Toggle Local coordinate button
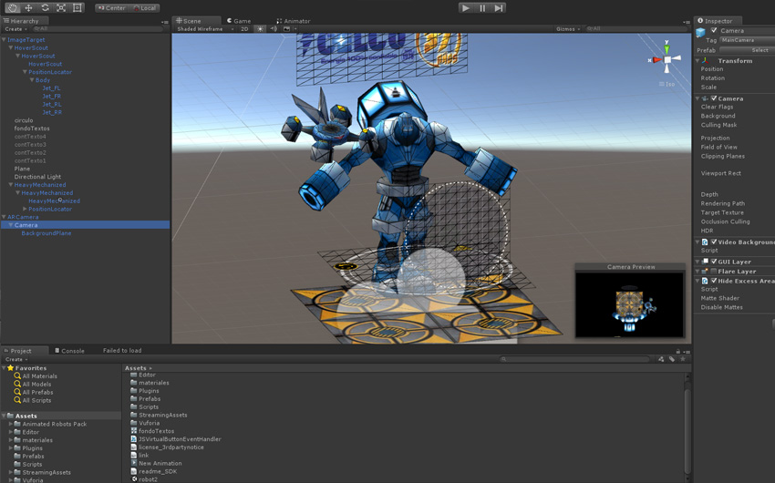775x483 pixels. [144, 8]
